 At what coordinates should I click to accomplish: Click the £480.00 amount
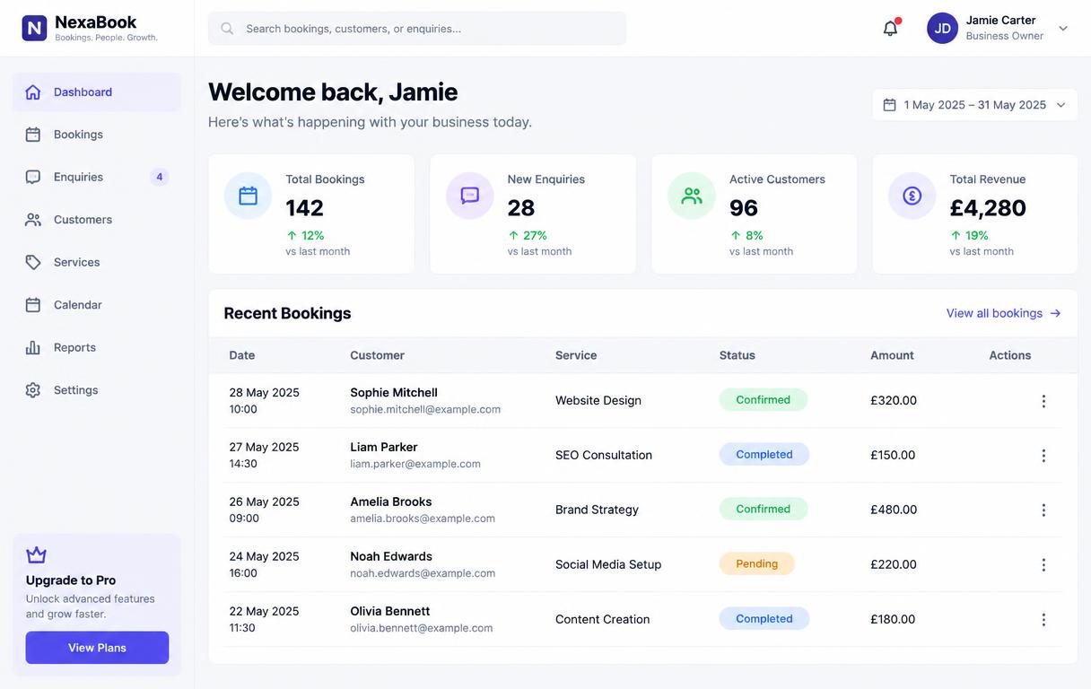(894, 510)
